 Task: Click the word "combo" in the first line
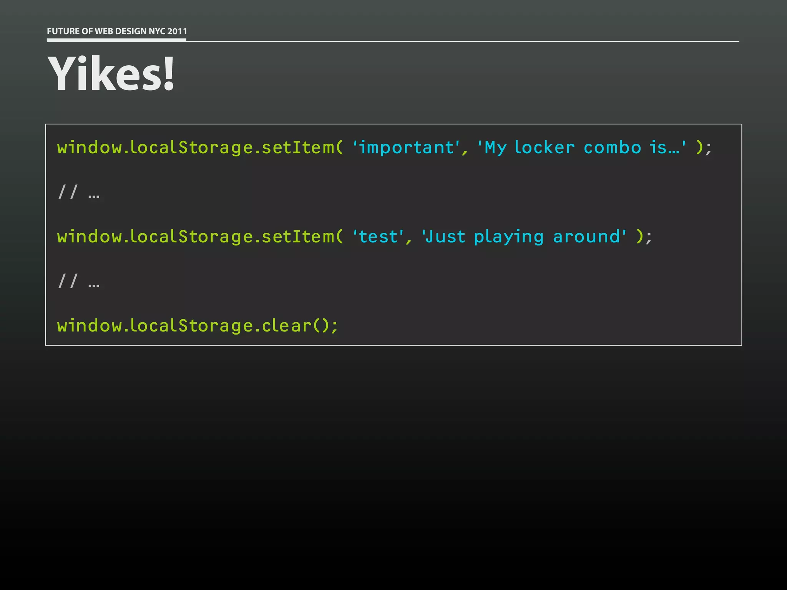[613, 147]
